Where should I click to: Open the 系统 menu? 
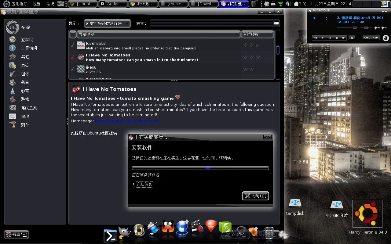point(50,4)
